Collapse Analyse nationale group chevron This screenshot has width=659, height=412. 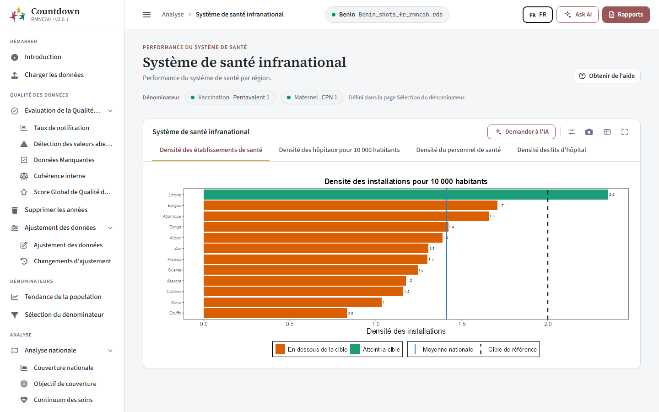point(110,351)
